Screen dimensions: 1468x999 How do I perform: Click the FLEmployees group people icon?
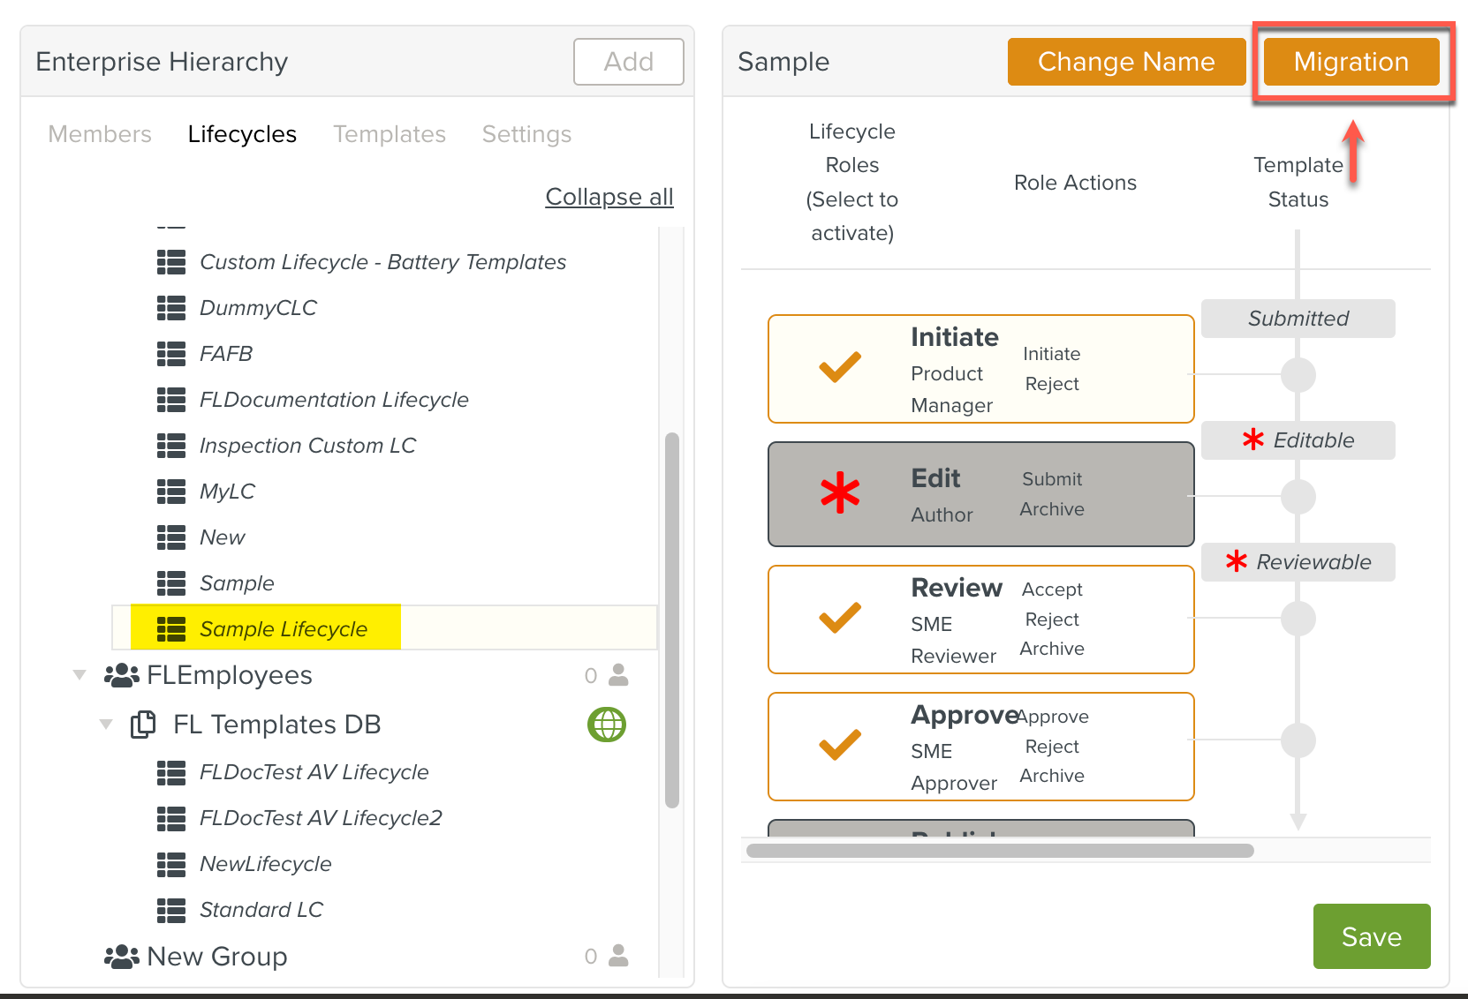(x=121, y=676)
